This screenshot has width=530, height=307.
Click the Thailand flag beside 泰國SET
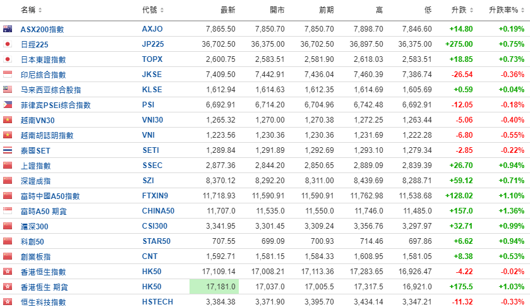pos(8,150)
